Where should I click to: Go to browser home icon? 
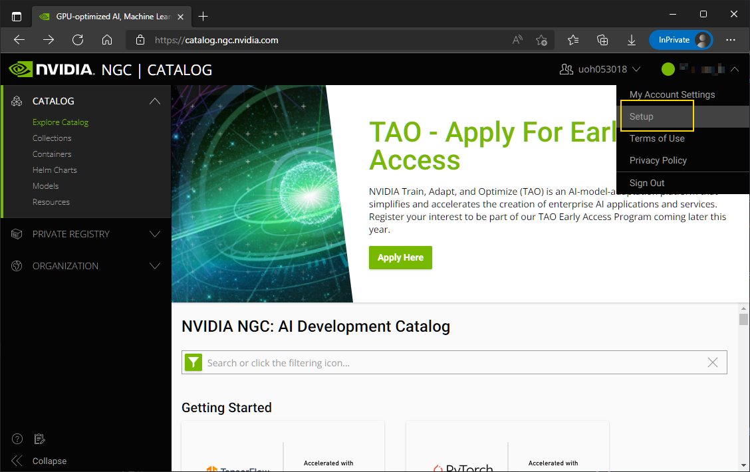[x=106, y=40]
